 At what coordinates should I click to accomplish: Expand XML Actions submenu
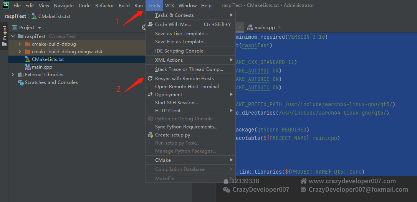coord(191,60)
